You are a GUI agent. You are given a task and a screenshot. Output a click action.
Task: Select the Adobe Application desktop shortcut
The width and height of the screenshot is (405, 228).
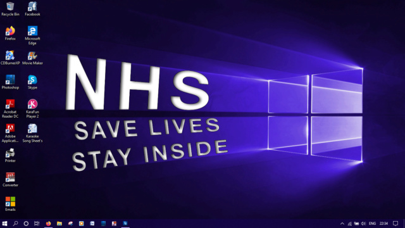[10, 133]
